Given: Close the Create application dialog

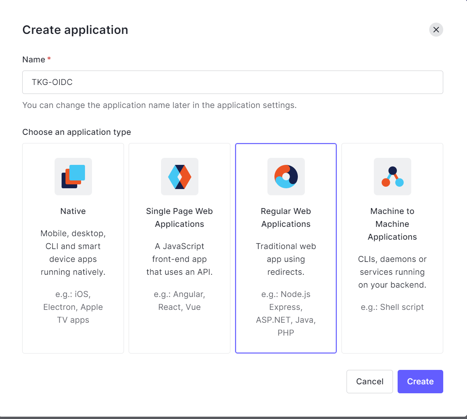Looking at the screenshot, I should 436,30.
